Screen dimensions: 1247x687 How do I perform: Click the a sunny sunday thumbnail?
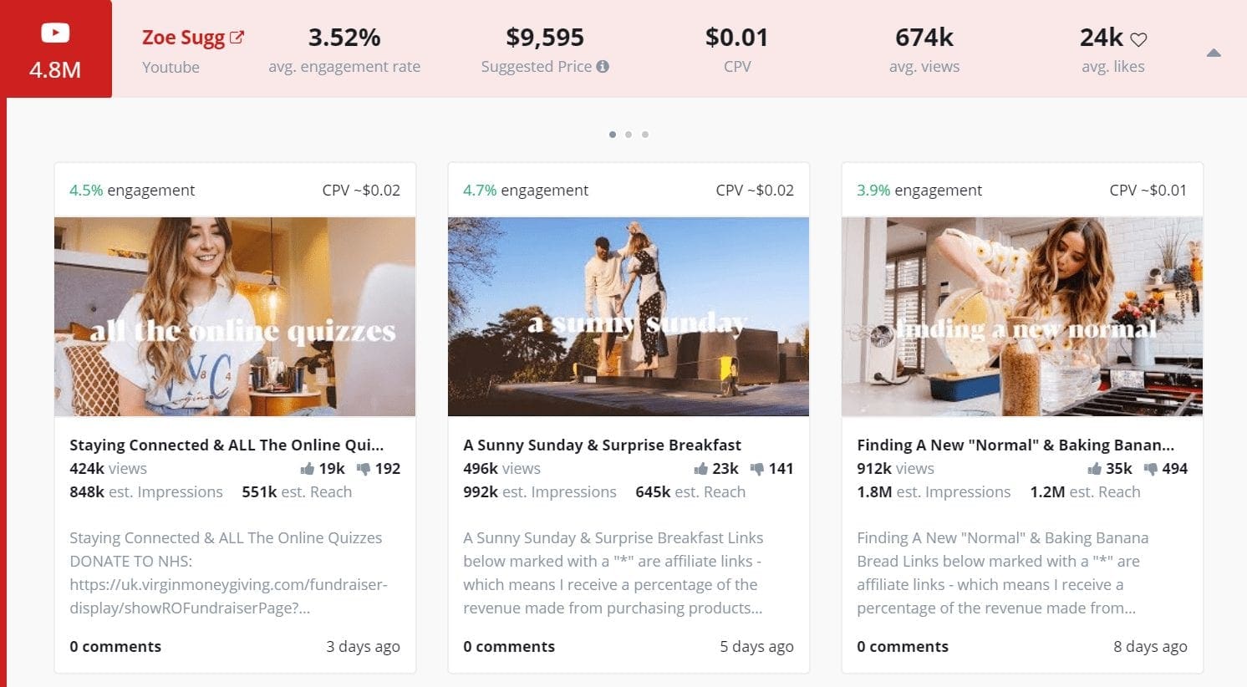629,317
